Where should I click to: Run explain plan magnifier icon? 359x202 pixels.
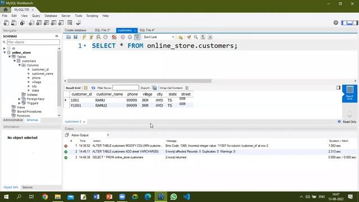98,37
